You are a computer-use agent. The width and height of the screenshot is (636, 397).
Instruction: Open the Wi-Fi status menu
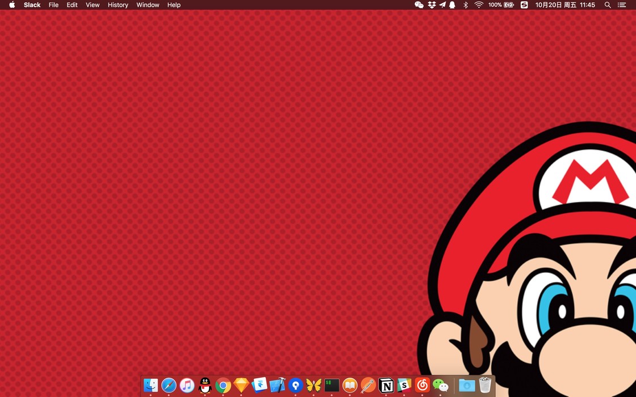(x=479, y=5)
